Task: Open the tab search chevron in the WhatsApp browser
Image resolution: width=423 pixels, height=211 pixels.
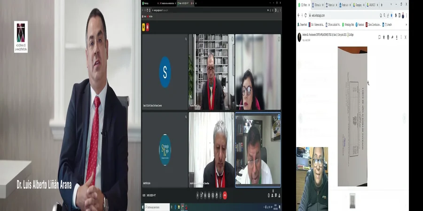Action: click(391, 4)
